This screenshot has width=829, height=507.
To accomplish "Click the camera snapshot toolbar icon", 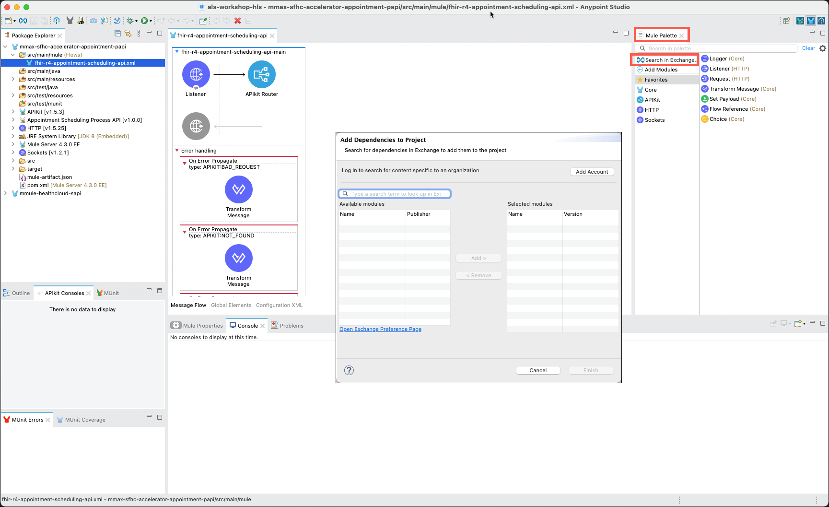I will tap(93, 21).
